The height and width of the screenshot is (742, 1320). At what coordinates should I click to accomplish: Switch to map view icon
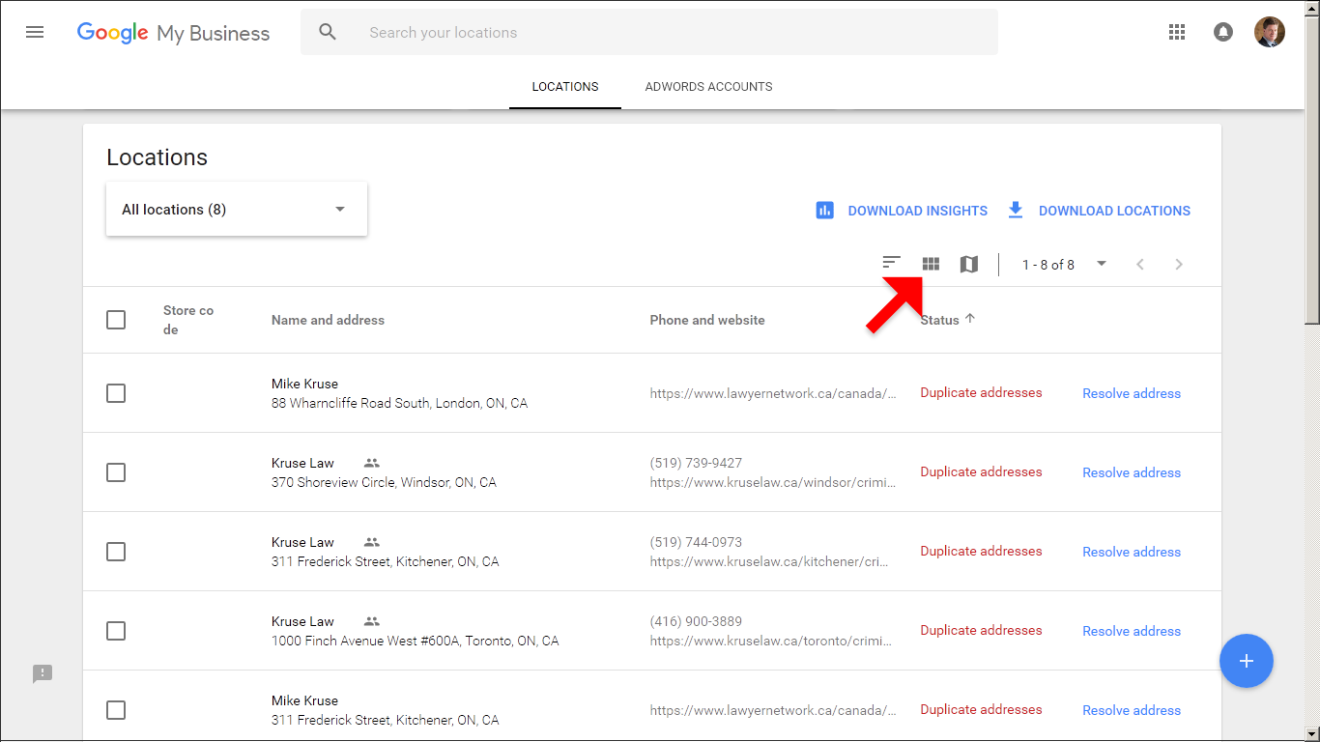point(968,264)
